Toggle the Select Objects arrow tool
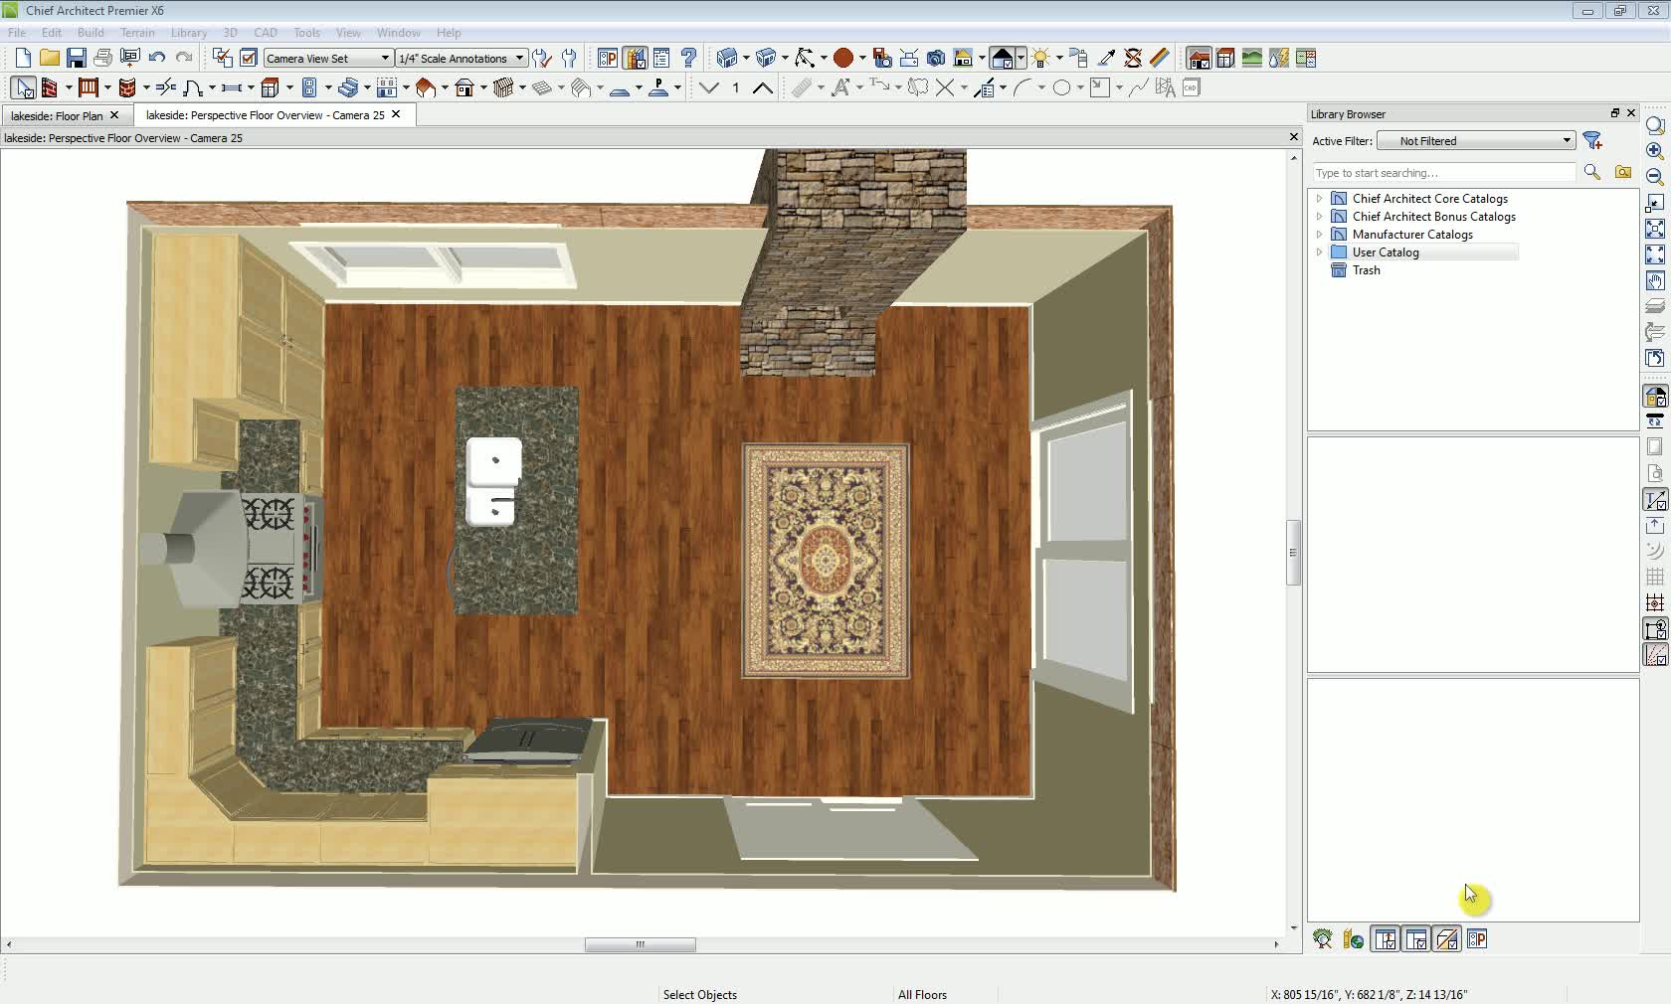The image size is (1671, 1004). 23,88
